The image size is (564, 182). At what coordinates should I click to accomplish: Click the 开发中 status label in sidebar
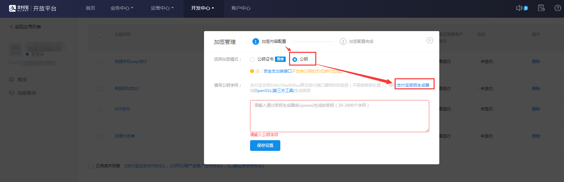pyautogui.click(x=38, y=55)
